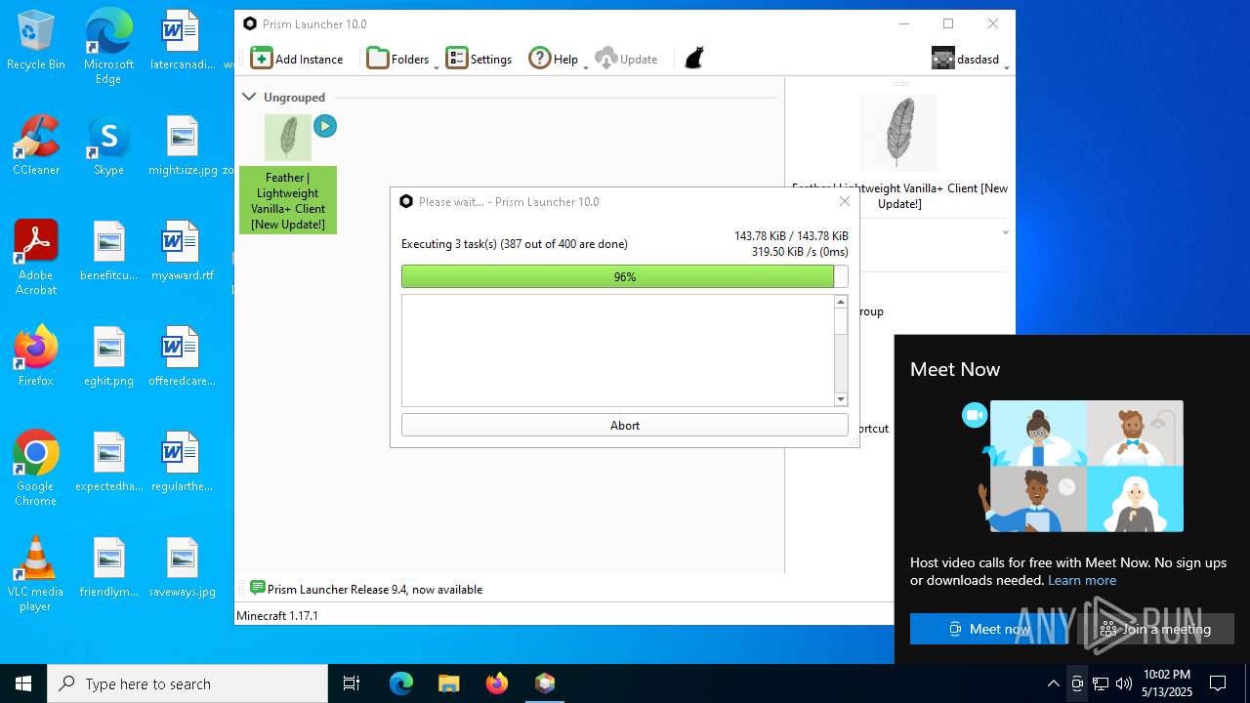The height and width of the screenshot is (703, 1250).
Task: Click the news speech bubble icon
Action: click(257, 588)
